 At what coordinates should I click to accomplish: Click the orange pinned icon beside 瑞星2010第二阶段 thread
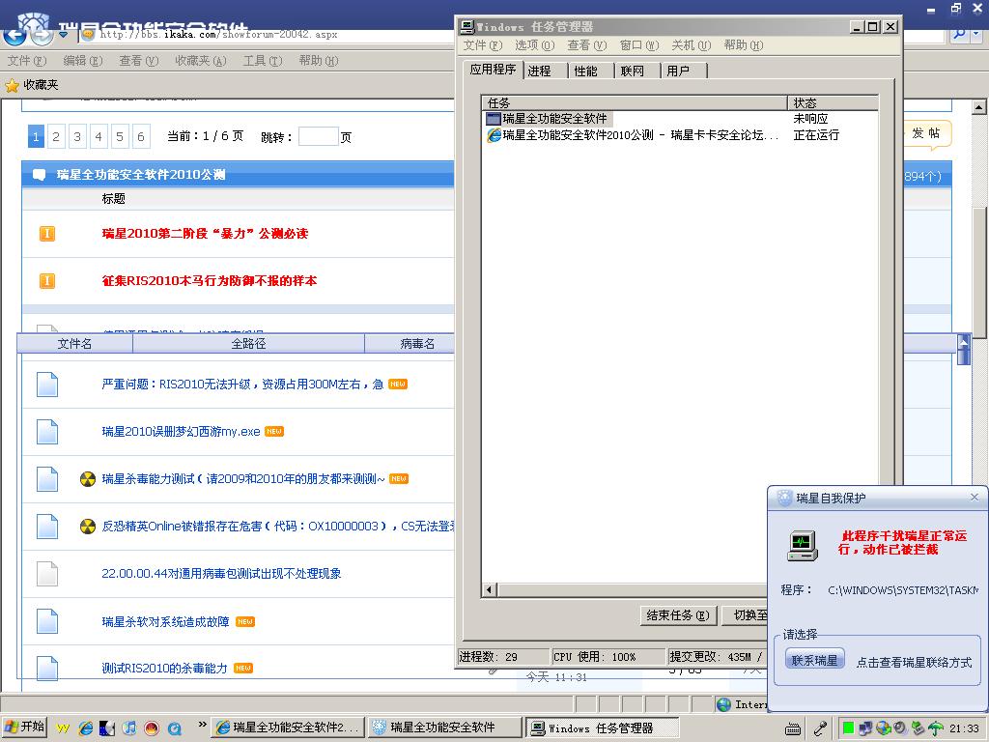tap(46, 234)
